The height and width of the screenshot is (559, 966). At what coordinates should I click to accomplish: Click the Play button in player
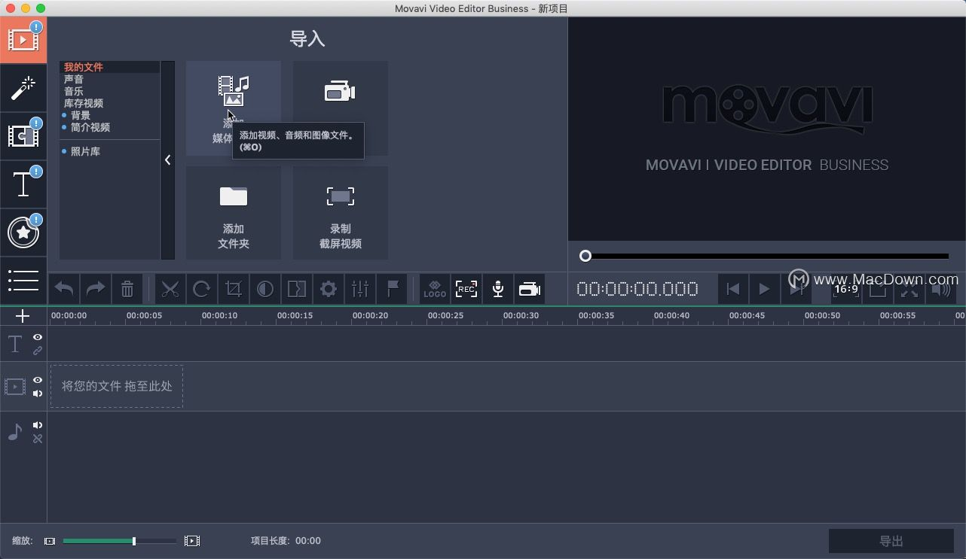tap(764, 289)
